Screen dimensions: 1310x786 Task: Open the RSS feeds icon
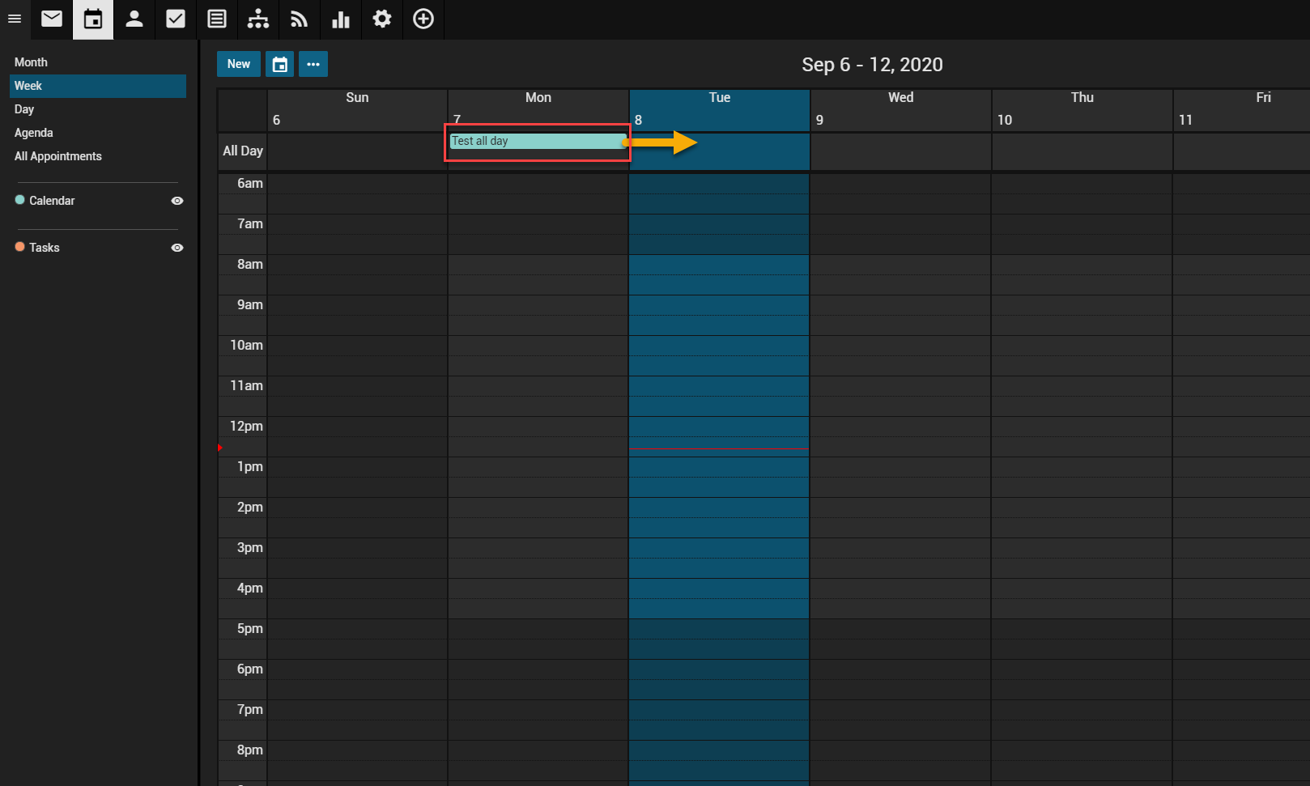(x=300, y=19)
